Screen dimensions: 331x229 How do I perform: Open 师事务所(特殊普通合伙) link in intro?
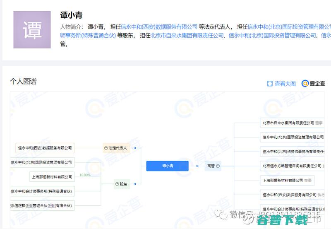tap(88, 36)
